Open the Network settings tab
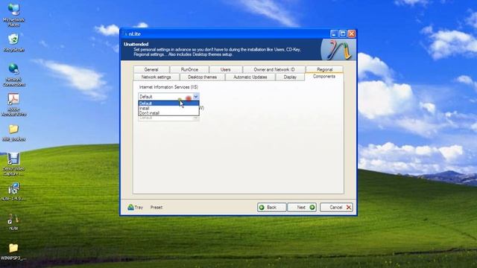The image size is (477, 268). click(156, 77)
